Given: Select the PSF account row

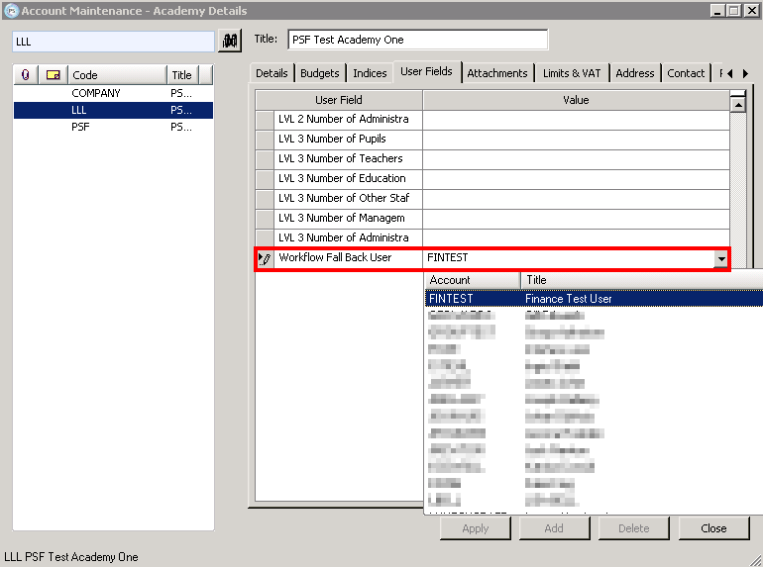Looking at the screenshot, I should pyautogui.click(x=81, y=128).
